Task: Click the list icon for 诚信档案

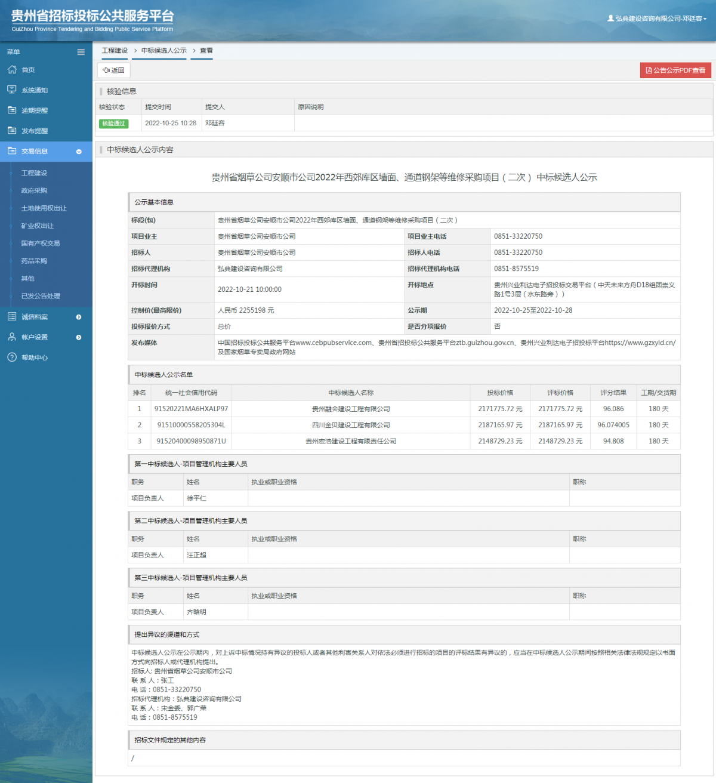Action: [x=12, y=316]
